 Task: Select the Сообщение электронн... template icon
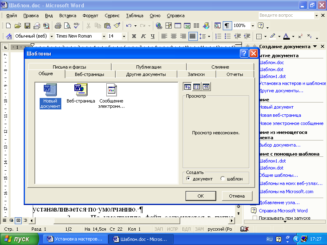click(111, 96)
